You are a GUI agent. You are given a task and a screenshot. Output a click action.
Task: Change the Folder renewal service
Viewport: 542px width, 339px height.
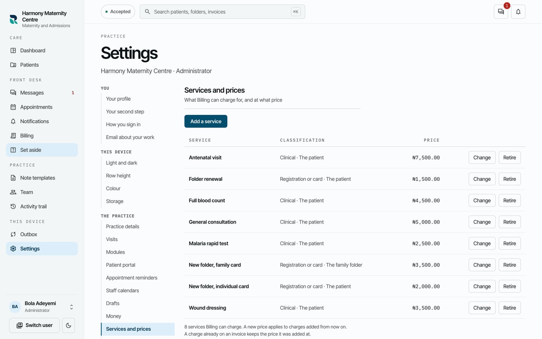click(x=482, y=179)
